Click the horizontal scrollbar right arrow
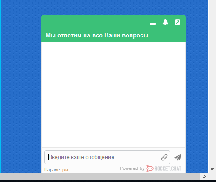 [x=204, y=176]
